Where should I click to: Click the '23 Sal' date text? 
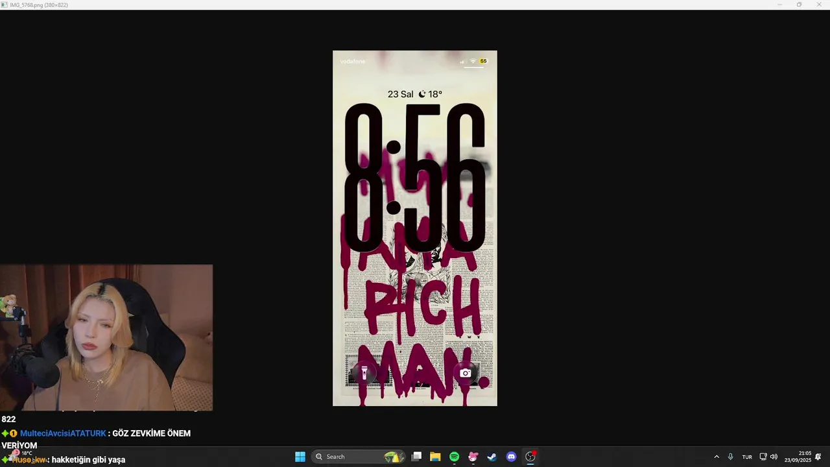[400, 94]
